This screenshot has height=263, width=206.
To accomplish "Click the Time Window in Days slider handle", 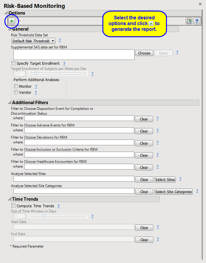I will 44,216.
